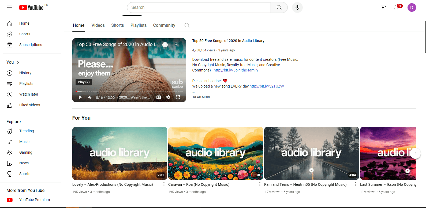Switch to the Community tab
The image size is (426, 208).
click(164, 25)
